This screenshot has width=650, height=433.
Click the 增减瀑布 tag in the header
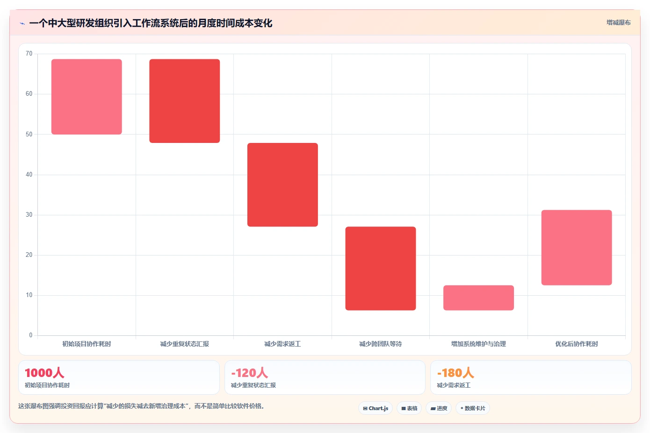pos(618,22)
